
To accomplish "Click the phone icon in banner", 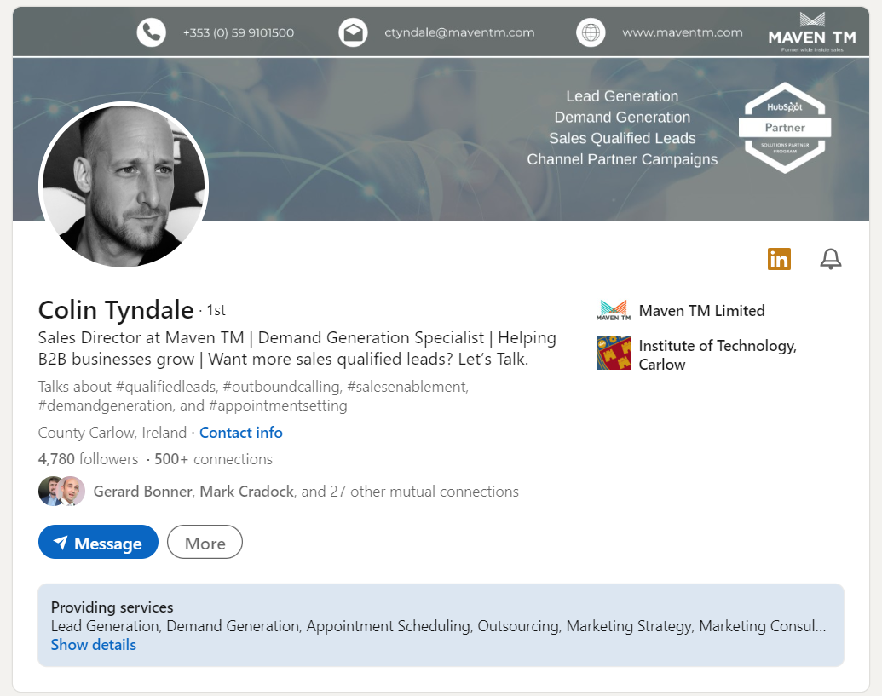I will click(152, 32).
